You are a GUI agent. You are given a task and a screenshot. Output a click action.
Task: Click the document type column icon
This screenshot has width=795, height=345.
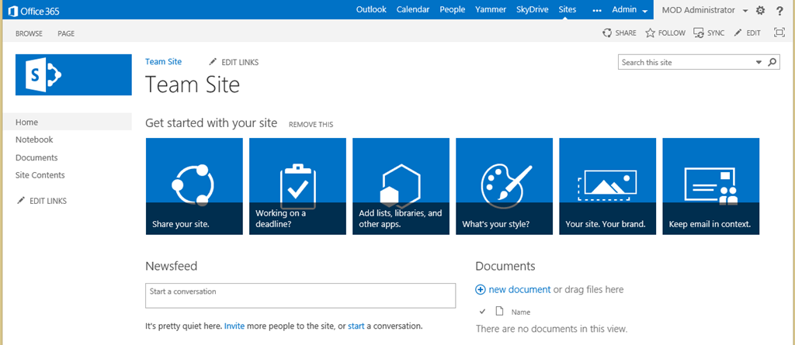(499, 311)
